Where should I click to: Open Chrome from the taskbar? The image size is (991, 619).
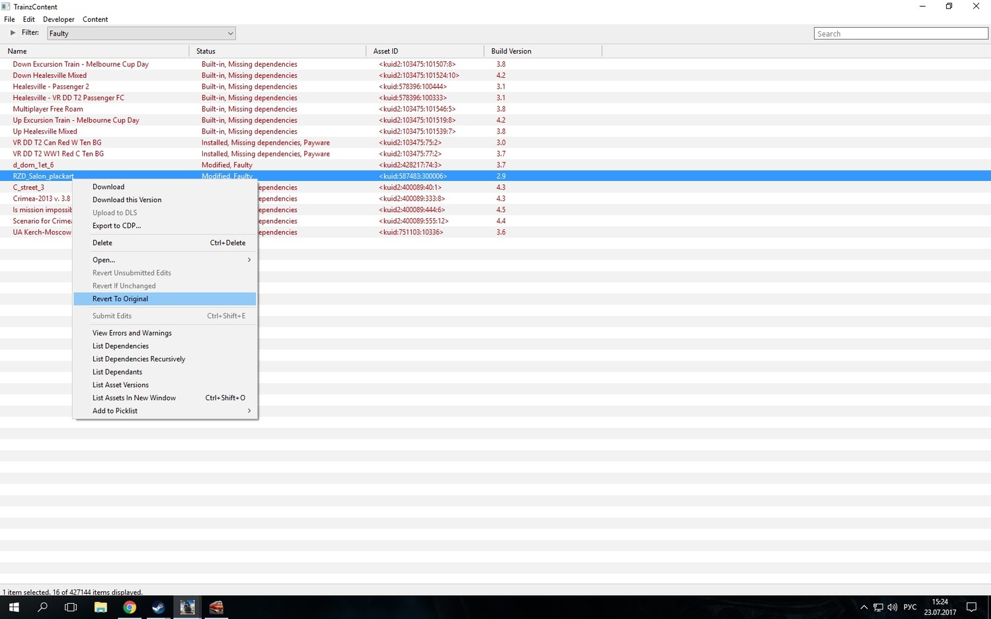pyautogui.click(x=130, y=607)
